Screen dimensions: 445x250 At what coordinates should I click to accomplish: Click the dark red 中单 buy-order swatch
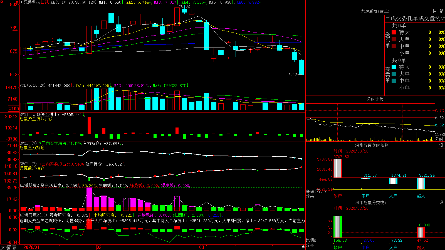(394, 46)
